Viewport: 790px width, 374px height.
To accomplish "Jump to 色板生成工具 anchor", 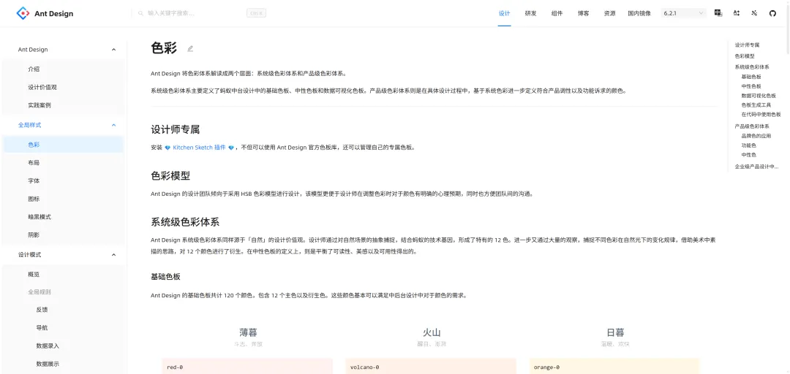I will coord(756,105).
